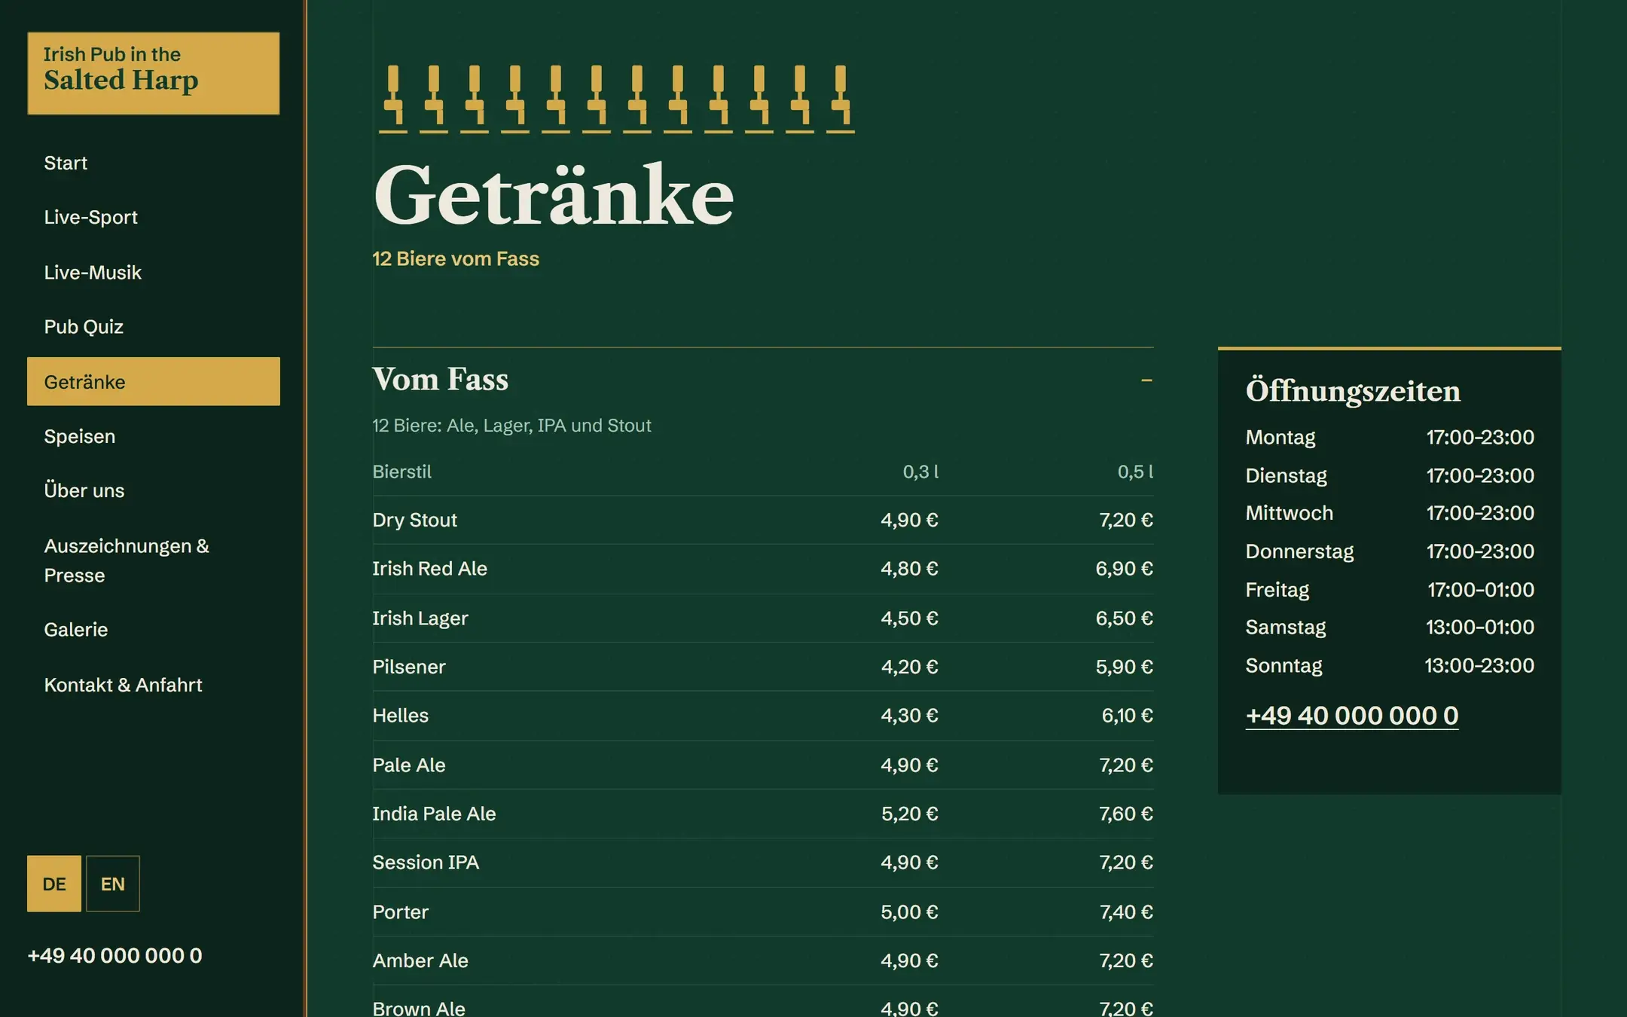Image resolution: width=1627 pixels, height=1017 pixels.
Task: Click the Vom Fass heading
Action: point(440,379)
